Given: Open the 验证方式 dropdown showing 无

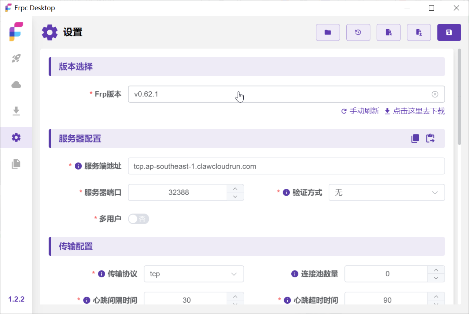Looking at the screenshot, I should point(387,192).
